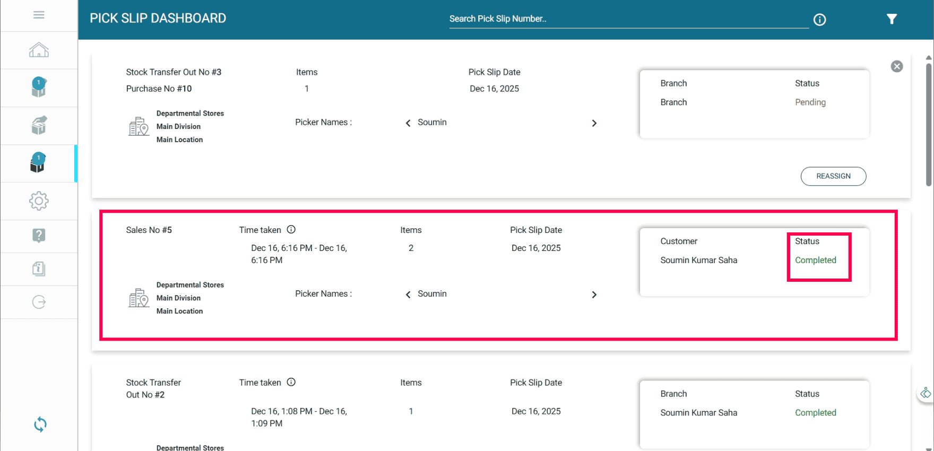Click Time taken info icon for Sales No #5
Image resolution: width=934 pixels, height=451 pixels.
(x=291, y=230)
